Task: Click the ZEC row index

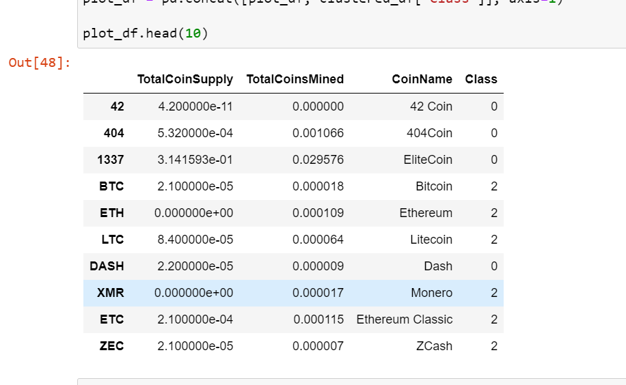Action: tap(112, 346)
